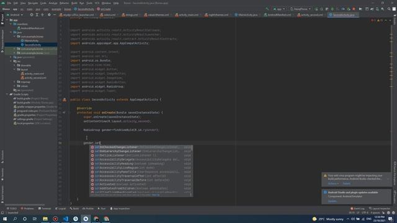Collapse the Gradle Scripts node
The image size is (397, 223).
pyautogui.click(x=7, y=94)
